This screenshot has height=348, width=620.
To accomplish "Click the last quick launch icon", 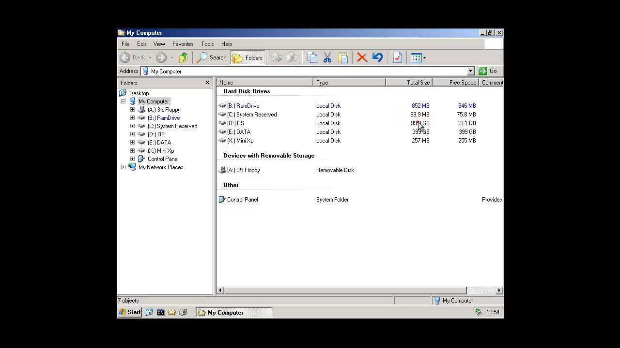I will [183, 312].
